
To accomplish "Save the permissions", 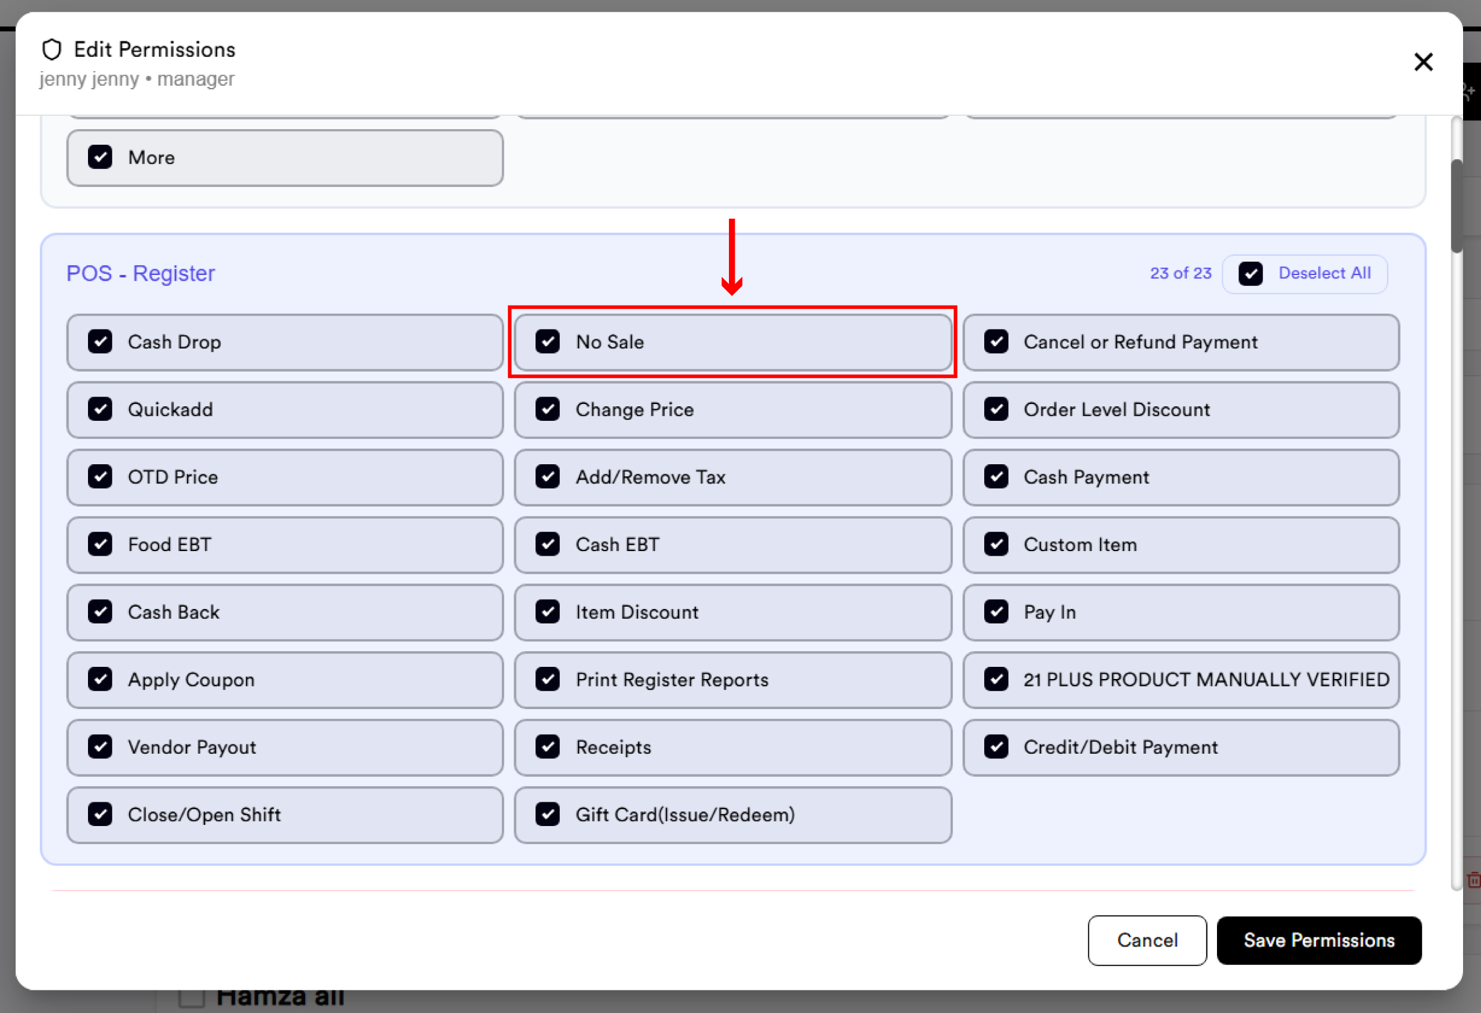I will tap(1319, 941).
